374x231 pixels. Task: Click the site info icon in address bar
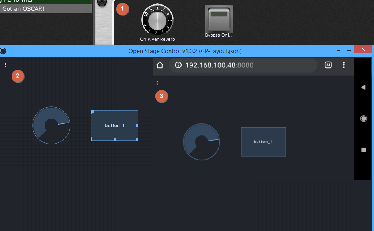tap(178, 65)
